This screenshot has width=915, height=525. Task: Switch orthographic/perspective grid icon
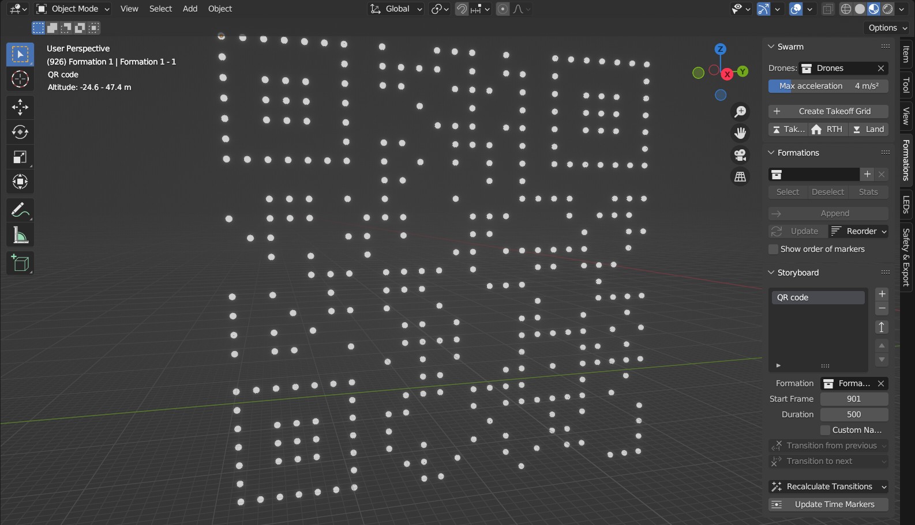click(740, 177)
